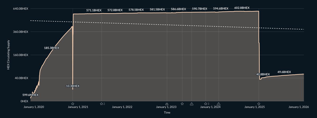Click the January 1, 2024 axis label
Image resolution: width=317 pixels, height=118 pixels.
[x=210, y=107]
